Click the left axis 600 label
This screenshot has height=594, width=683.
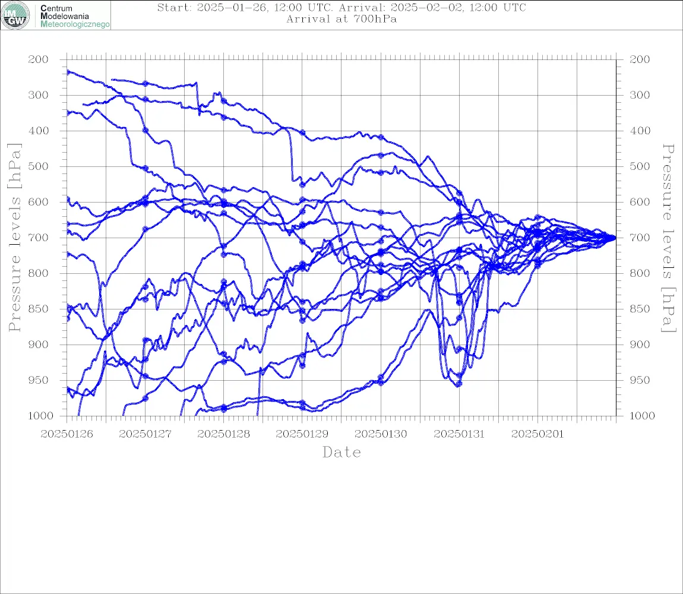pos(39,202)
